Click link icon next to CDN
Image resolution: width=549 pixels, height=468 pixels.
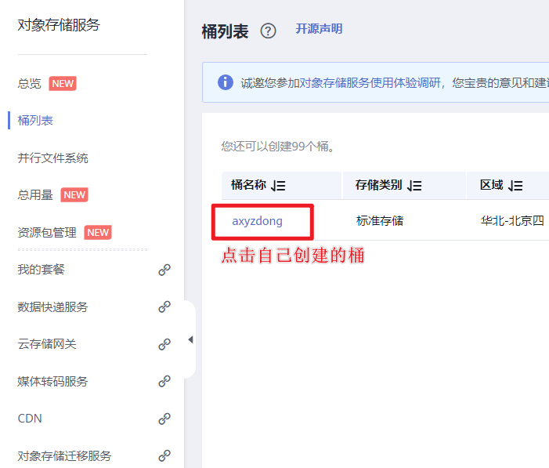(164, 419)
